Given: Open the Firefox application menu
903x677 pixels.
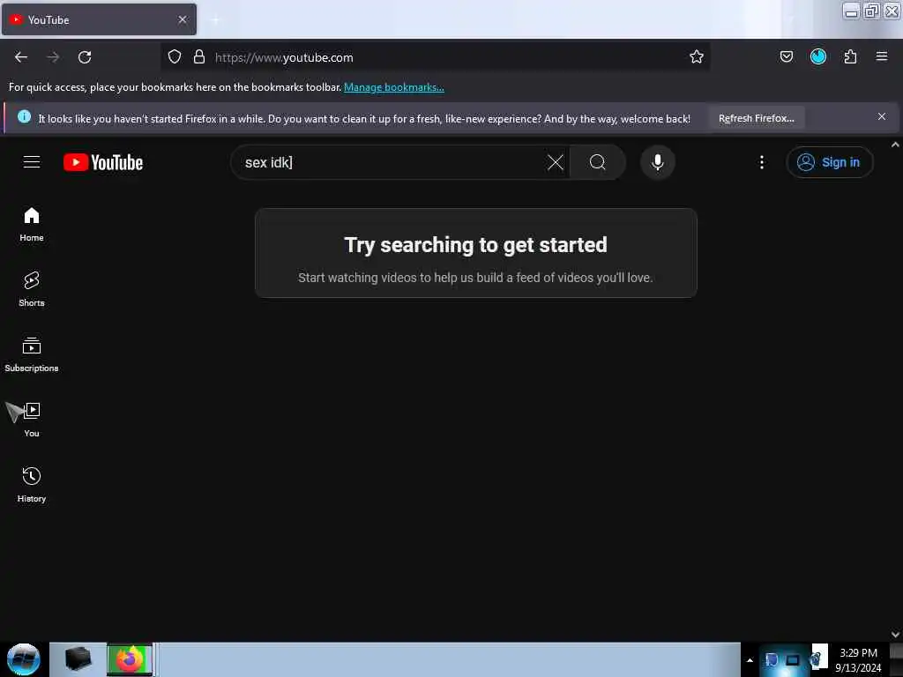Looking at the screenshot, I should (x=882, y=56).
